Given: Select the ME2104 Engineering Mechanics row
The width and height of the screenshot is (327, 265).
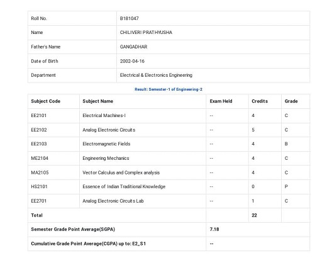Looking at the screenshot, I should pos(169,158).
